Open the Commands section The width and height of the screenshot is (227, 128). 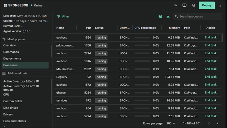tap(11, 52)
